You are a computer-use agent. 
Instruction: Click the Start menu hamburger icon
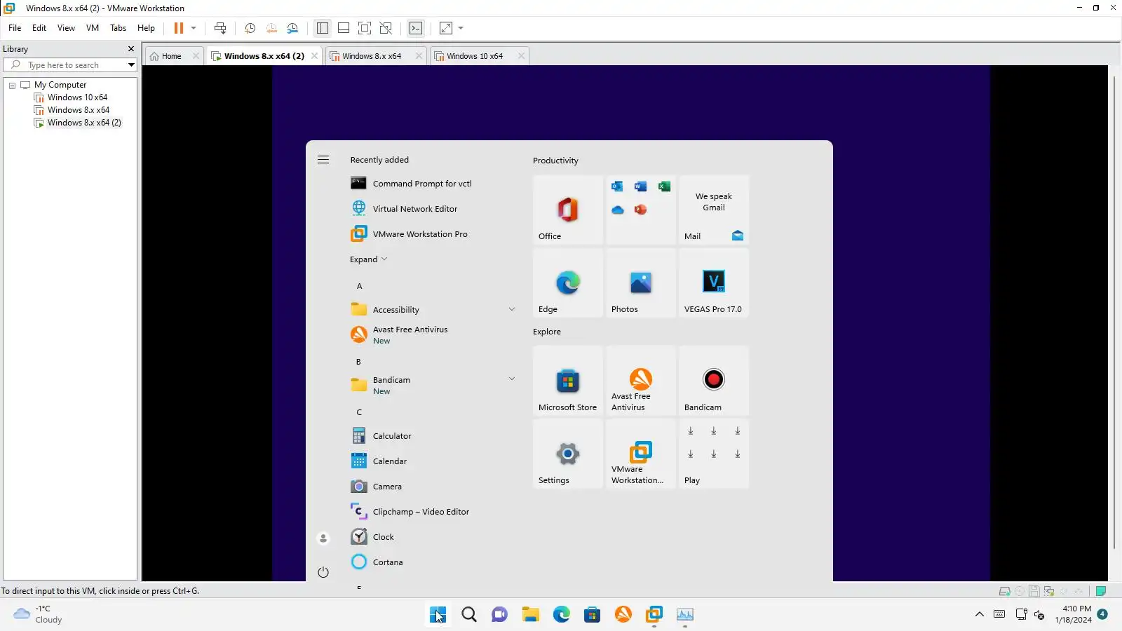click(323, 160)
